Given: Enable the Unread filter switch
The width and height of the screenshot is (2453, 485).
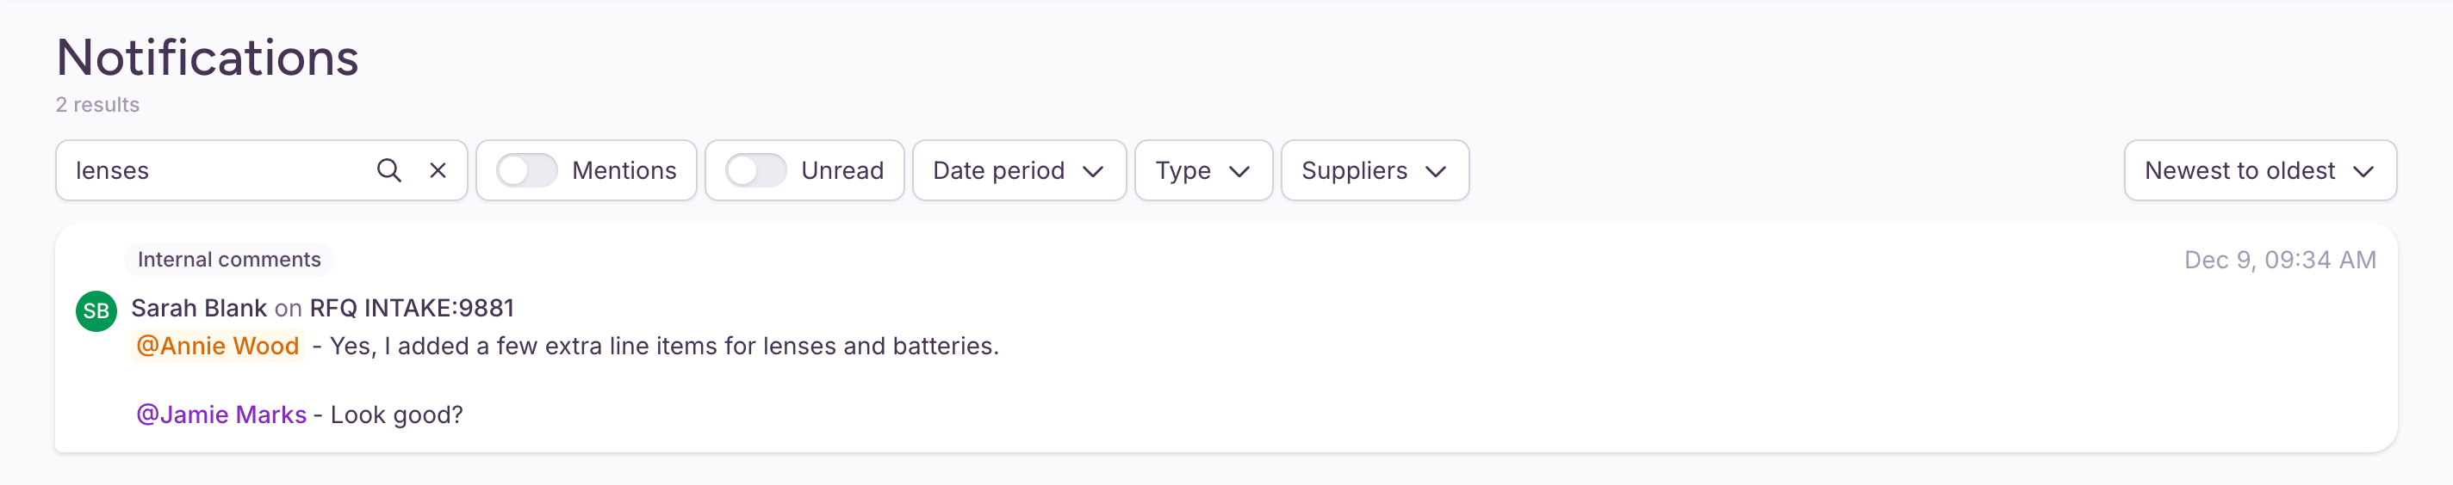Looking at the screenshot, I should click(x=756, y=170).
